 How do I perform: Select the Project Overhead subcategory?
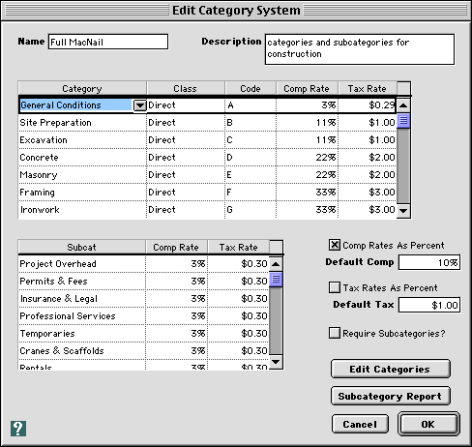pyautogui.click(x=82, y=264)
